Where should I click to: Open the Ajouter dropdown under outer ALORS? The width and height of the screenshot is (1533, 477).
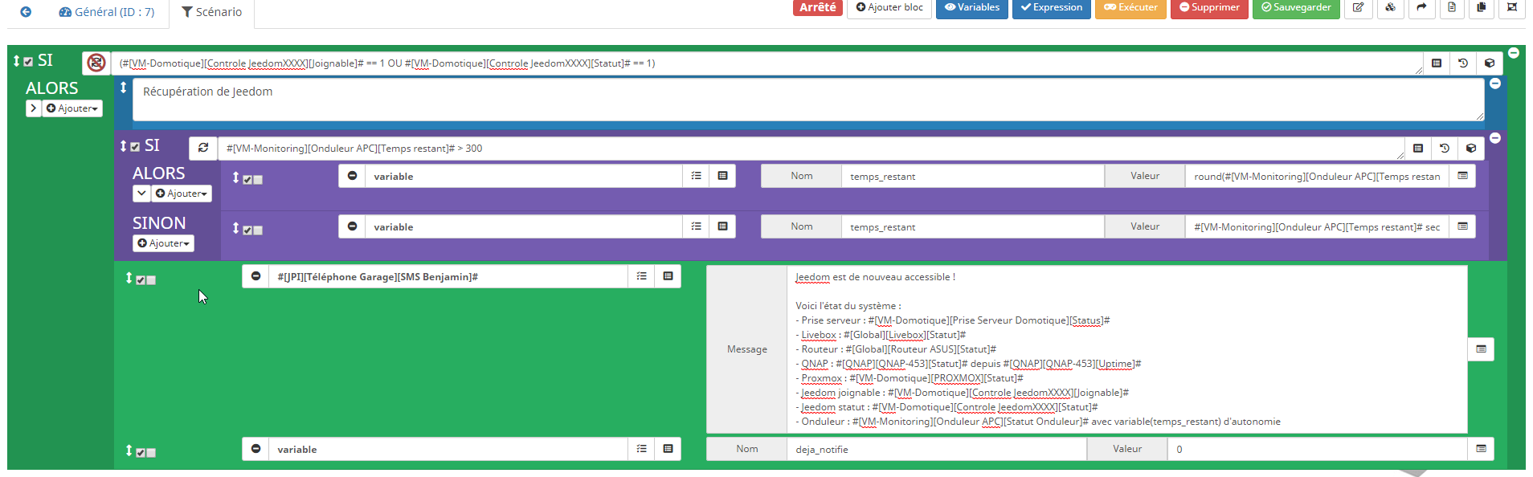coord(72,108)
